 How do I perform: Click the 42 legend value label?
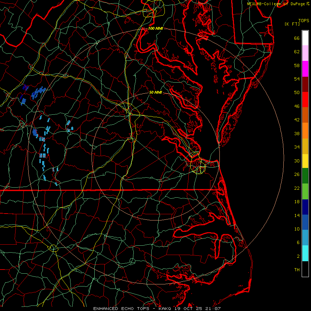[x=297, y=120]
